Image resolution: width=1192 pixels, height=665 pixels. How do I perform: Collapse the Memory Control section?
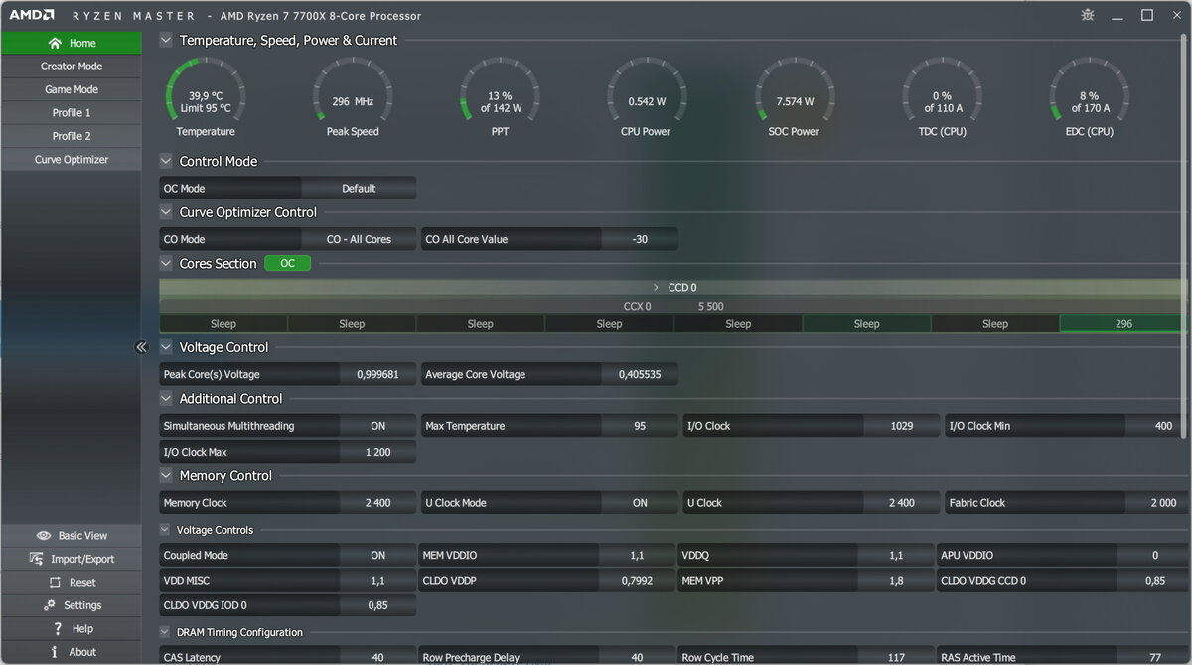click(x=166, y=476)
